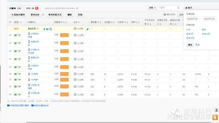This screenshot has height=123, width=219.
Task: Select the checkbox of the row with 182 impressions
Action: 10,94
